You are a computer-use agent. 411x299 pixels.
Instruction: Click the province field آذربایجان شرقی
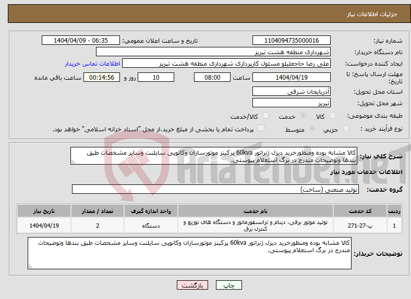pyautogui.click(x=291, y=91)
